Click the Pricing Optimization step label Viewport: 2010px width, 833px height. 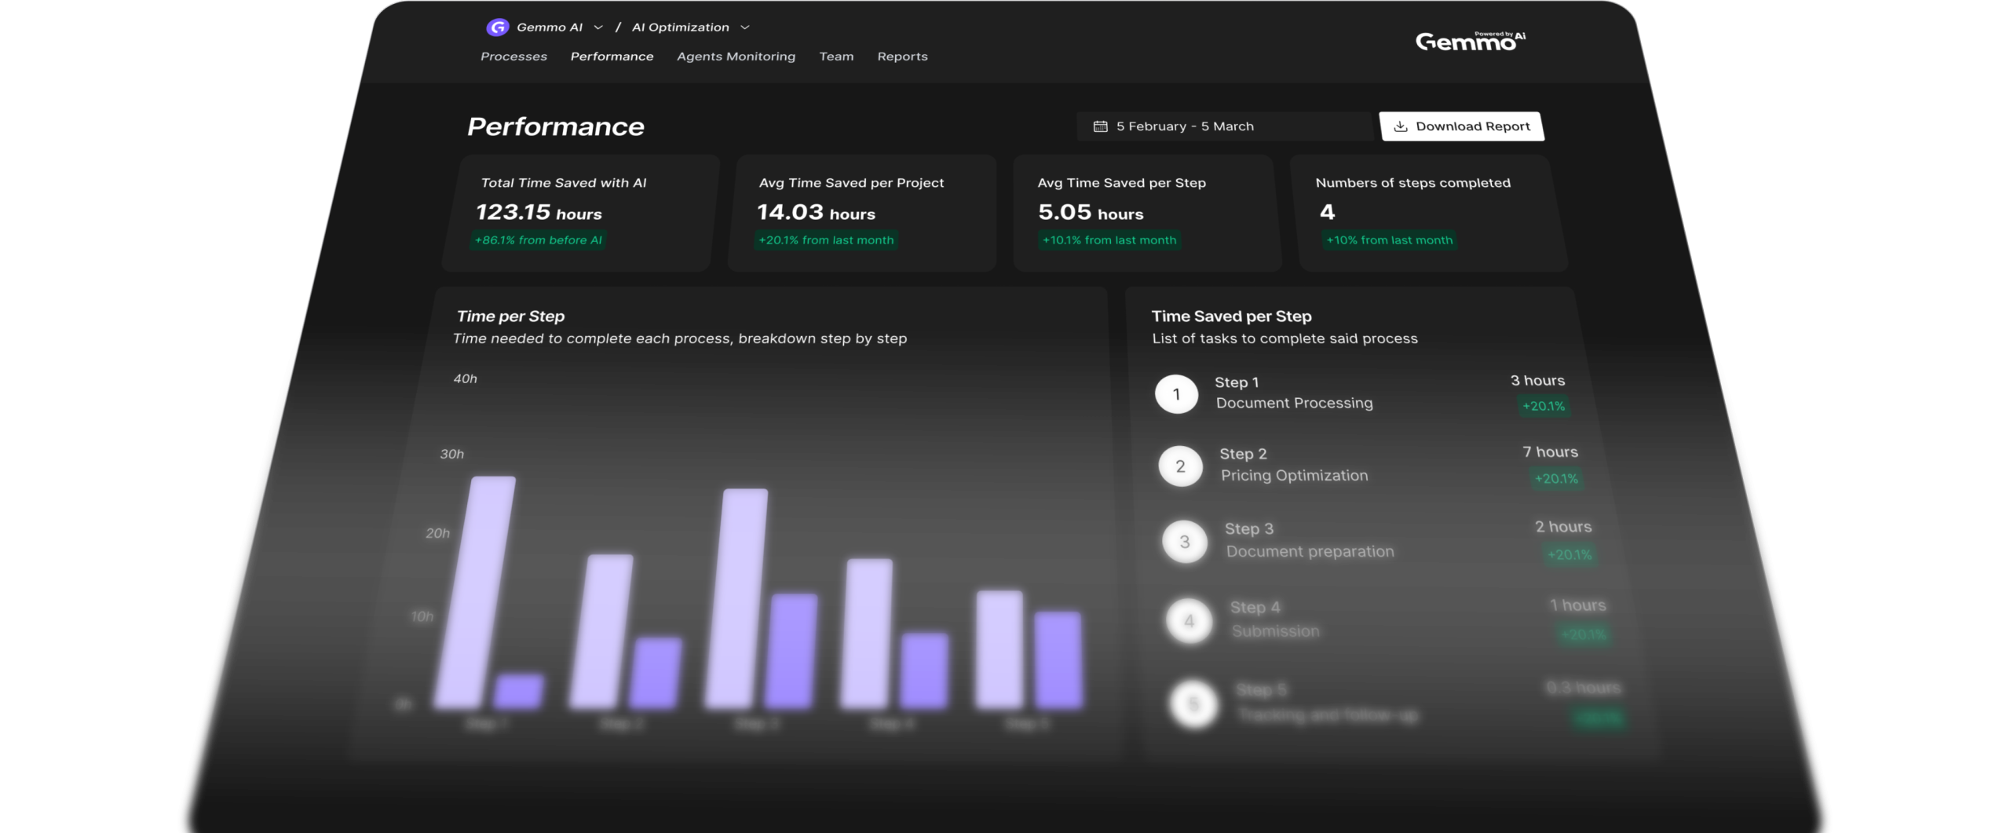[1294, 476]
